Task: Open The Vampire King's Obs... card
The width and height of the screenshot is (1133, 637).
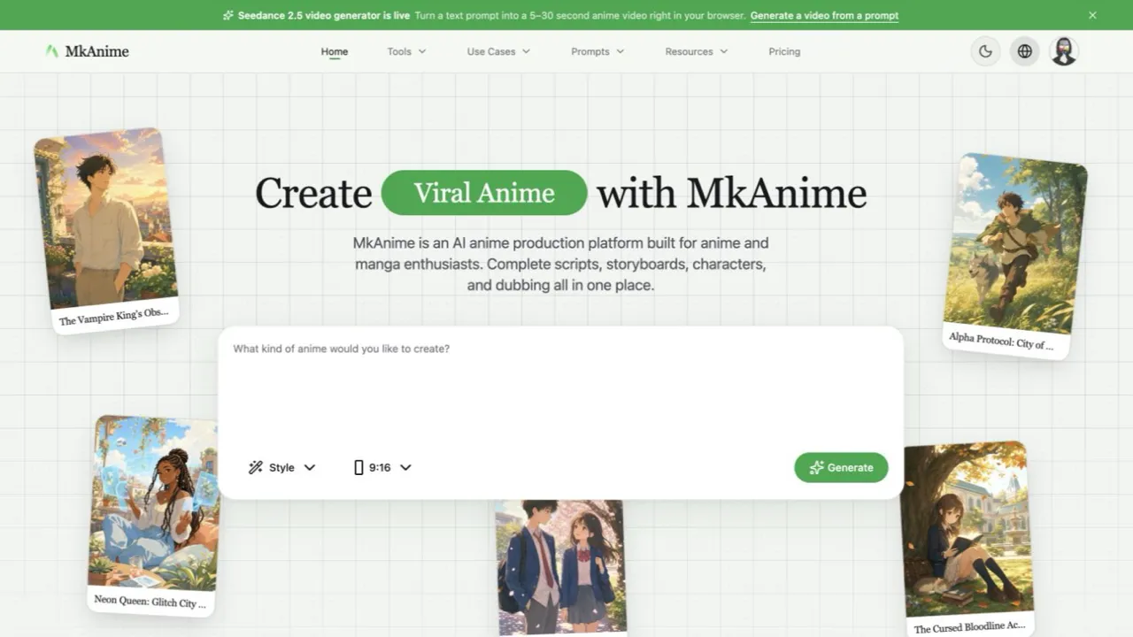Action: coord(106,230)
